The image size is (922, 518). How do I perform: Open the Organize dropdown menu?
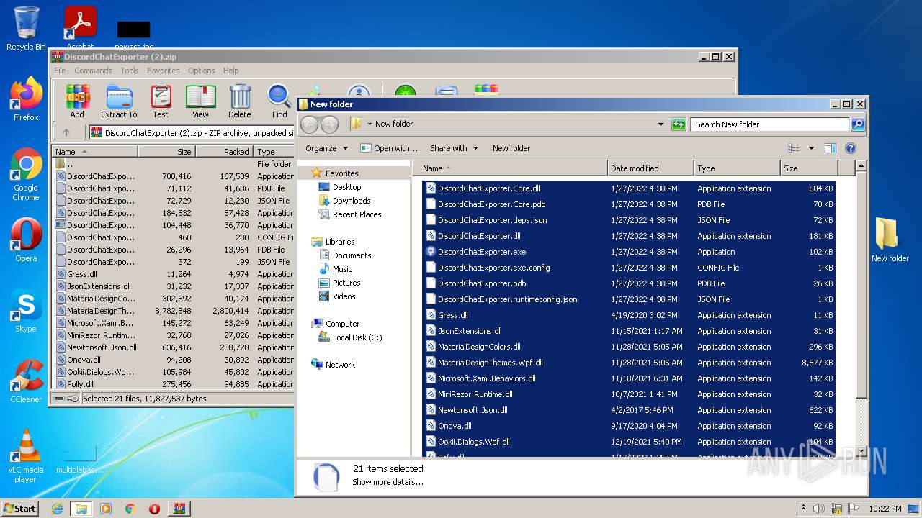(x=326, y=148)
